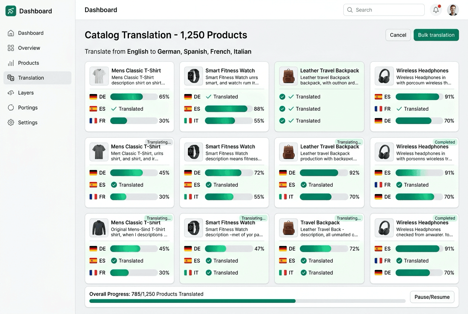Select the Layers icon in the sidebar
468x314 pixels.
click(11, 93)
